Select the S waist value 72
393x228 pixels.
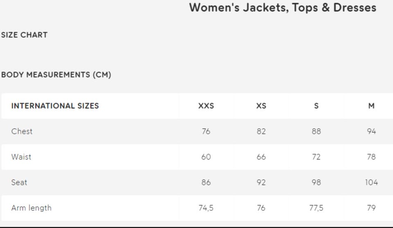point(316,157)
